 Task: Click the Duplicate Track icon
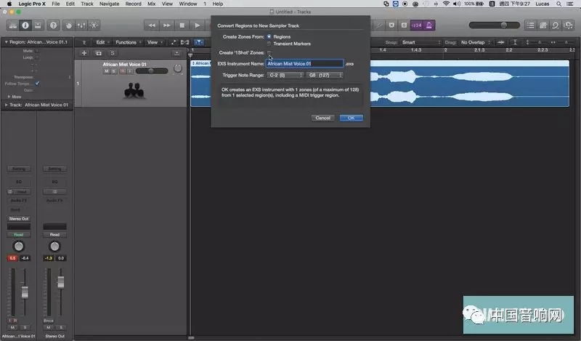point(98,53)
